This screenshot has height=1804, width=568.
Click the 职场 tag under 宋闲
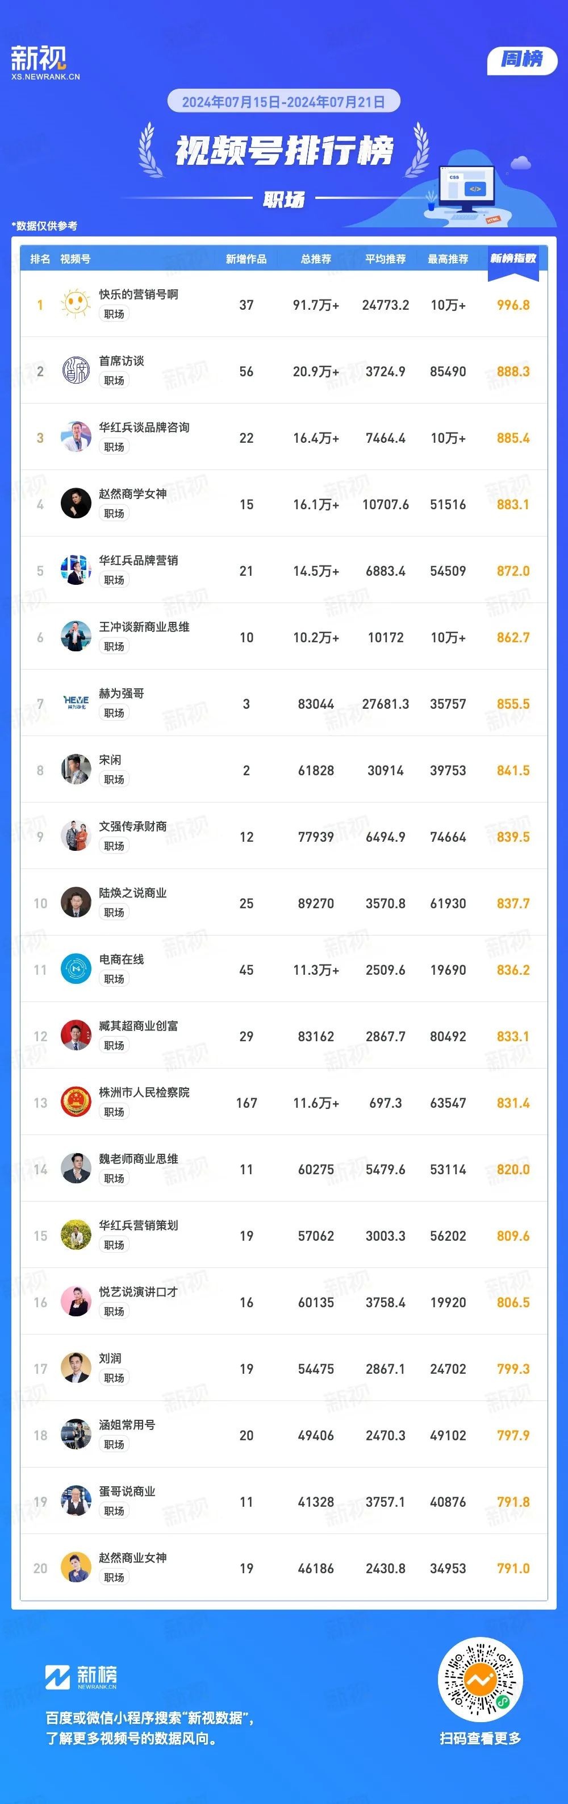tap(114, 779)
